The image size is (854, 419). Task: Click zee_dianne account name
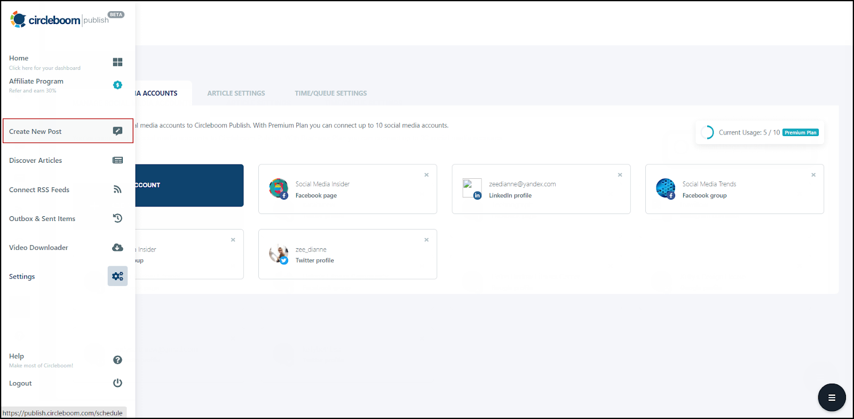coord(311,249)
